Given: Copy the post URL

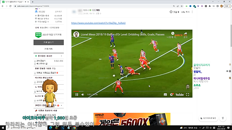Looking at the screenshot, I should pos(185,12).
